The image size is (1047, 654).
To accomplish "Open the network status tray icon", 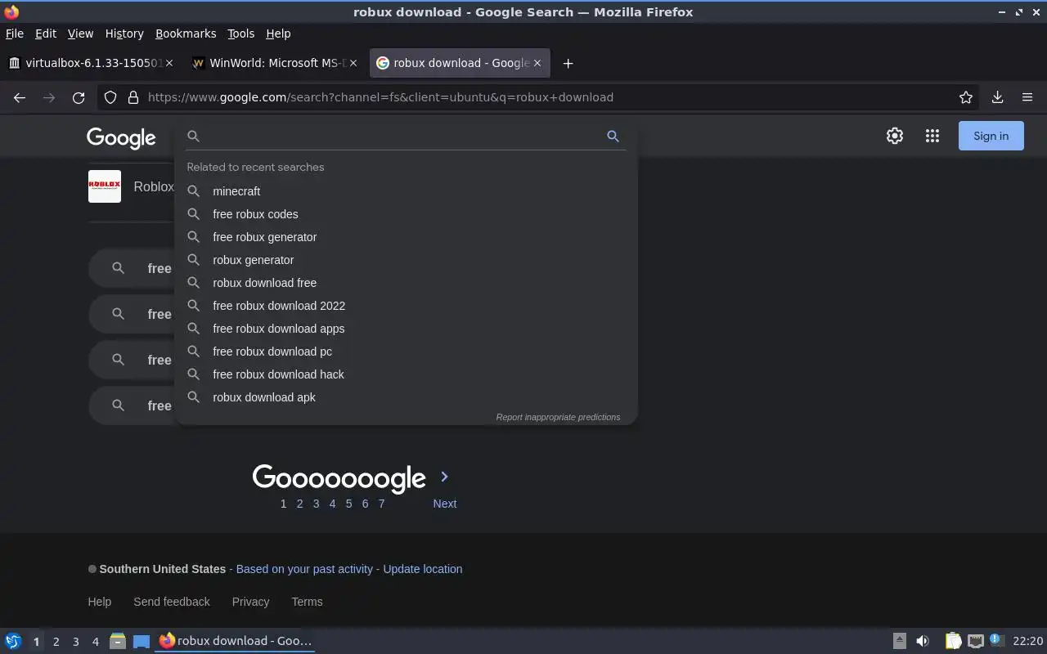I will tap(975, 641).
